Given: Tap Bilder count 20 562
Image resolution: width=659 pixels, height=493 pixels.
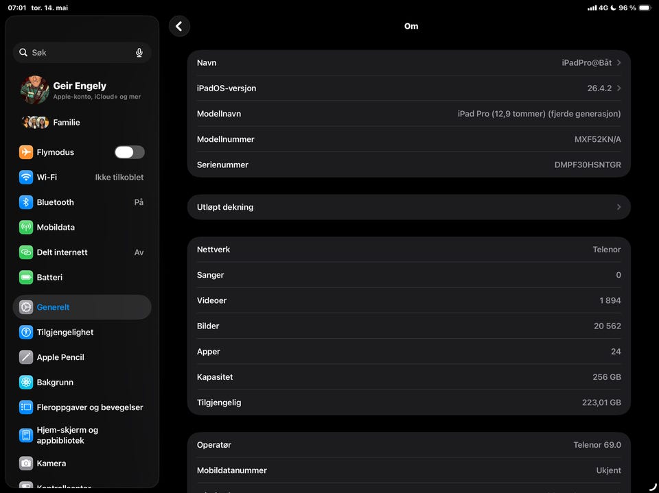Looking at the screenshot, I should [608, 326].
